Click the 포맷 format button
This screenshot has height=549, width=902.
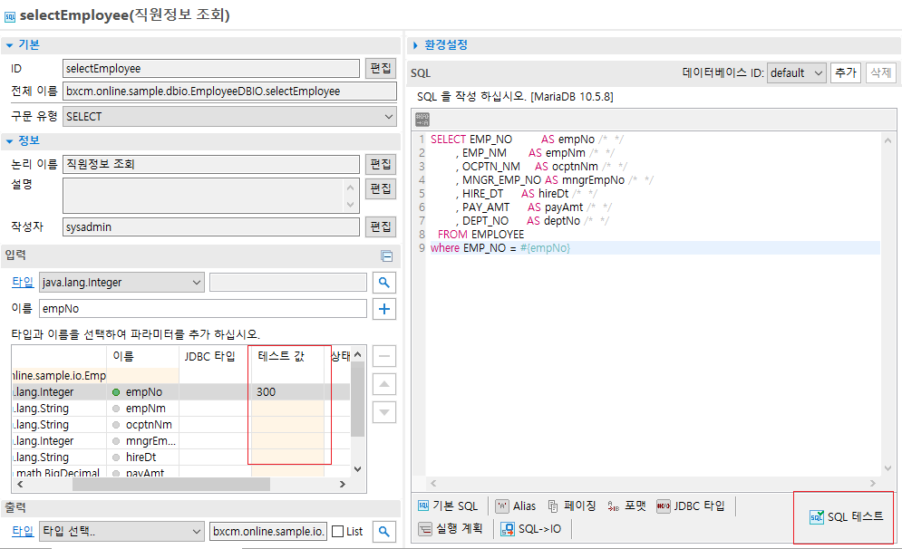pos(626,506)
